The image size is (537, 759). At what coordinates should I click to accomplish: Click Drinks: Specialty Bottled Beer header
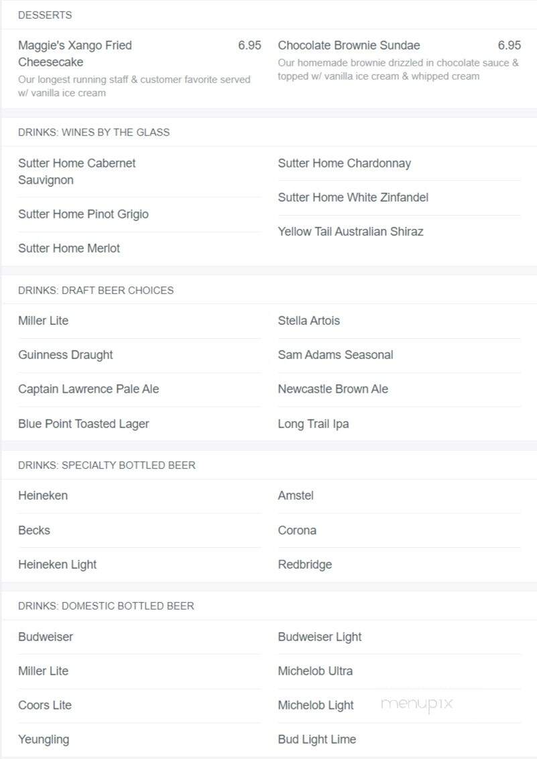(x=107, y=465)
